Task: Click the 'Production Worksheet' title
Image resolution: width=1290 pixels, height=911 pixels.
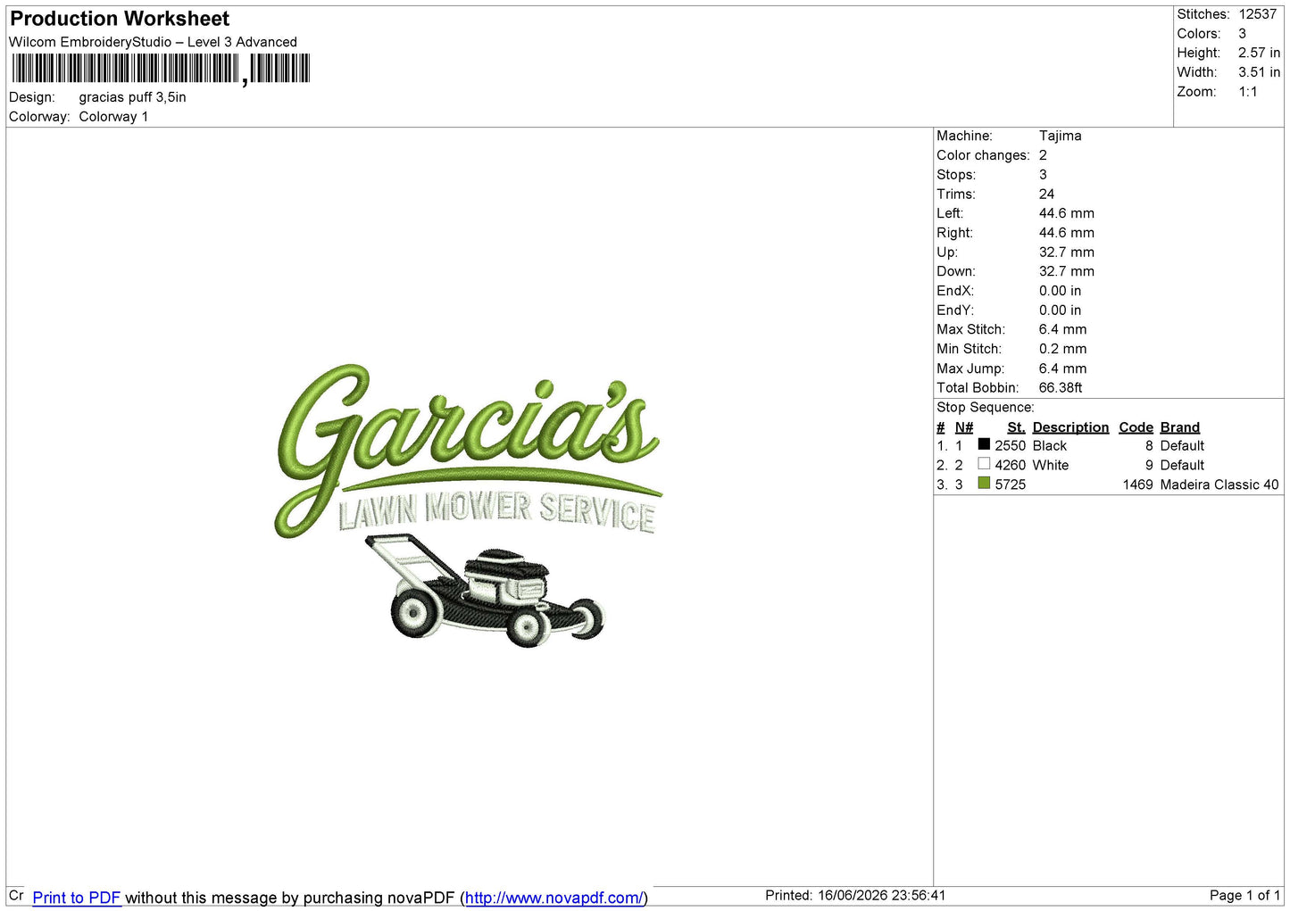Action: pos(120,19)
